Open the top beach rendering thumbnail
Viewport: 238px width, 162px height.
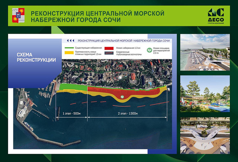(205, 52)
